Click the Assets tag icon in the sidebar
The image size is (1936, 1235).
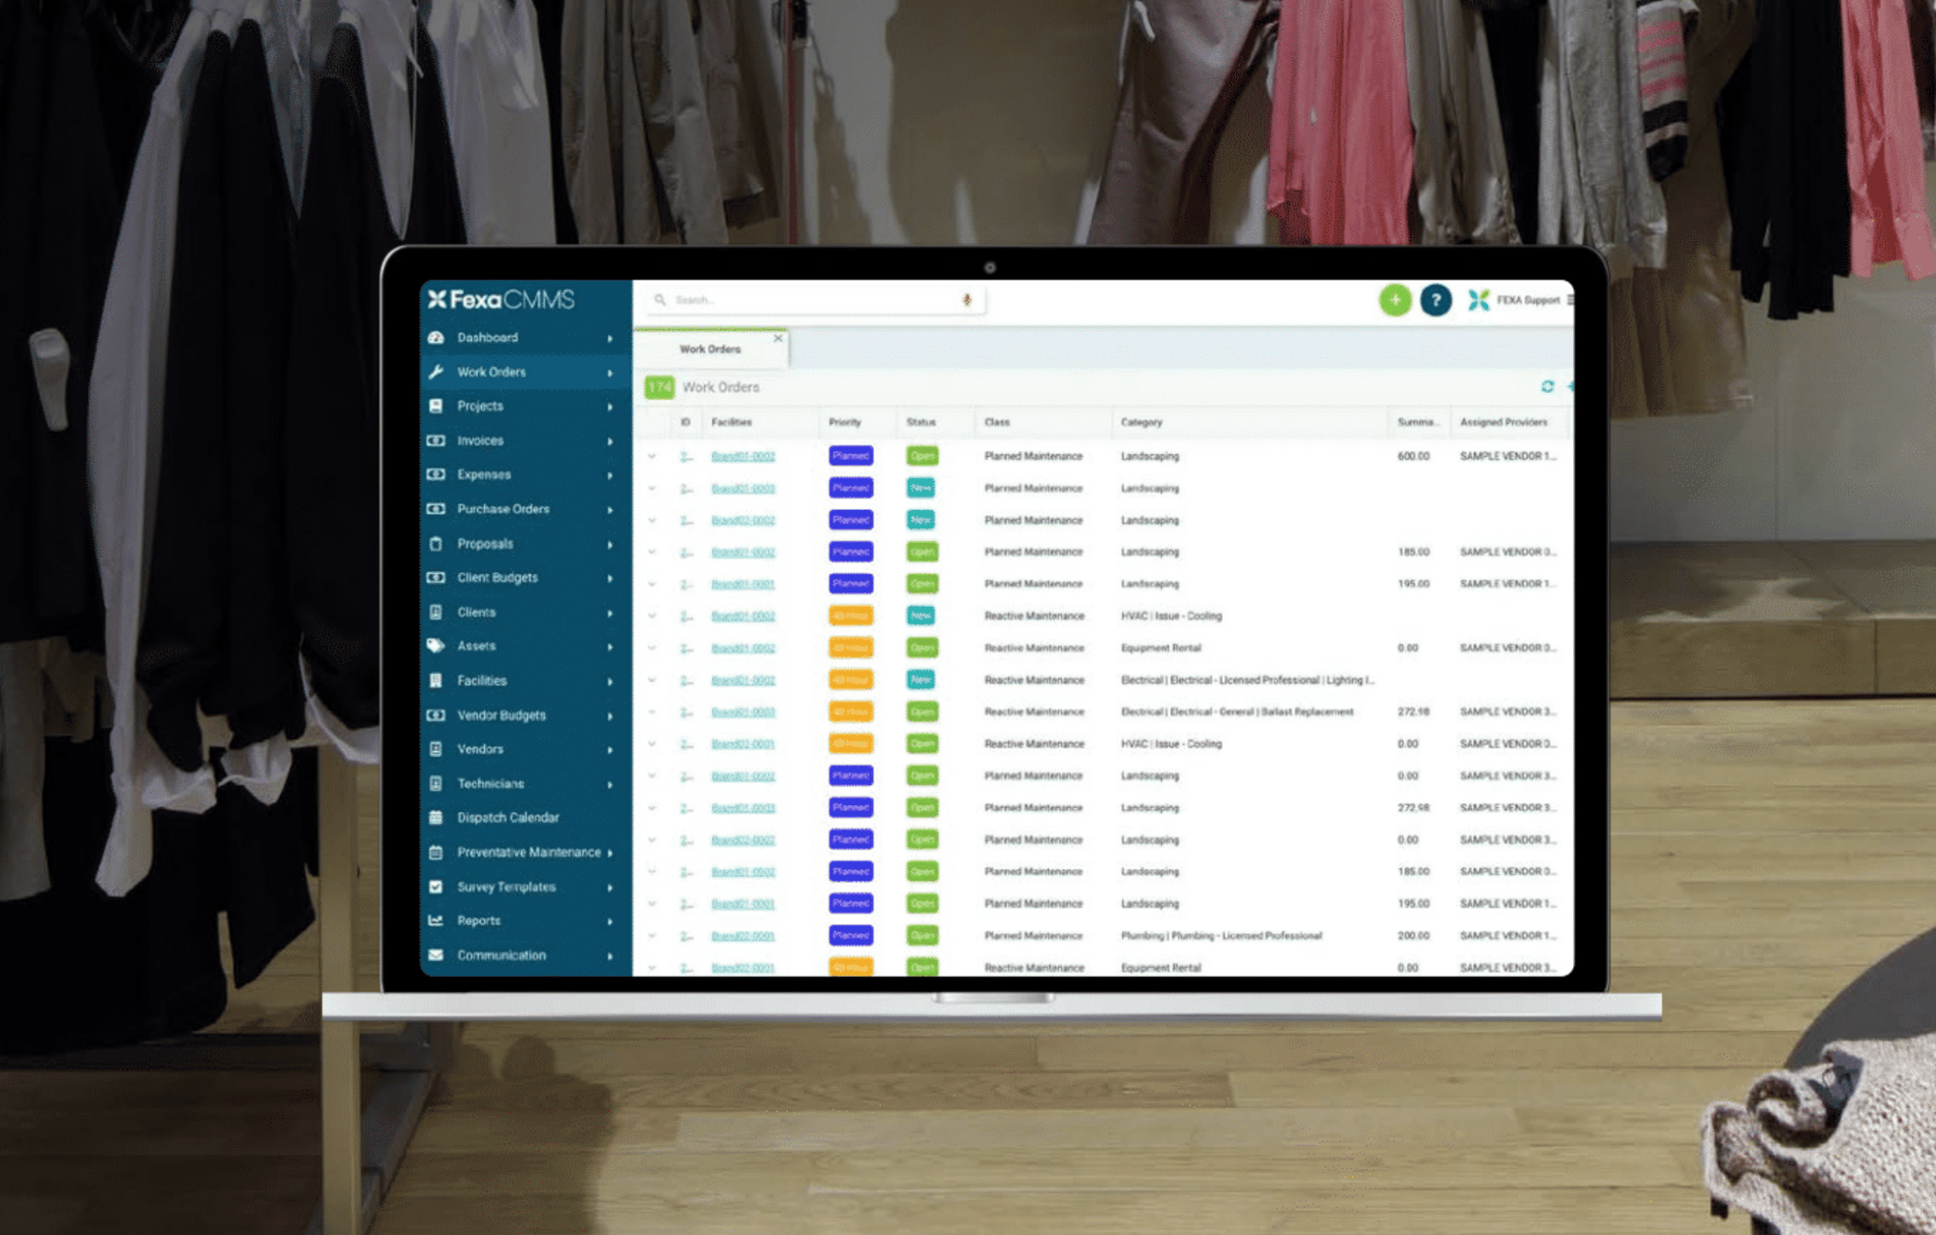[436, 646]
